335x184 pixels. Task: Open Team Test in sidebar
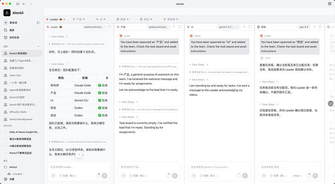(22, 75)
